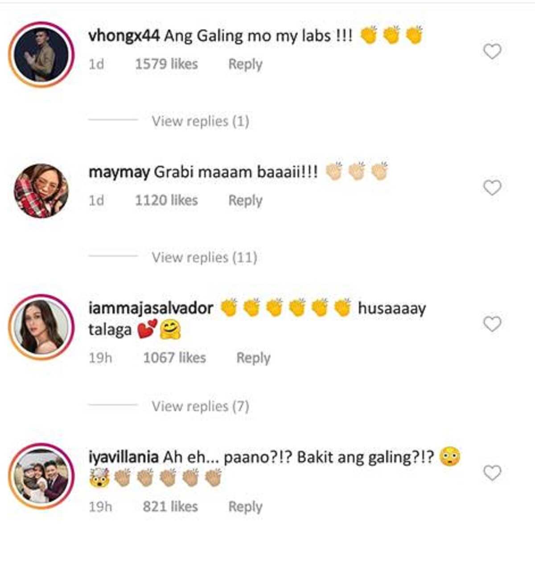Open vhongx44's profile picture

coord(41,54)
